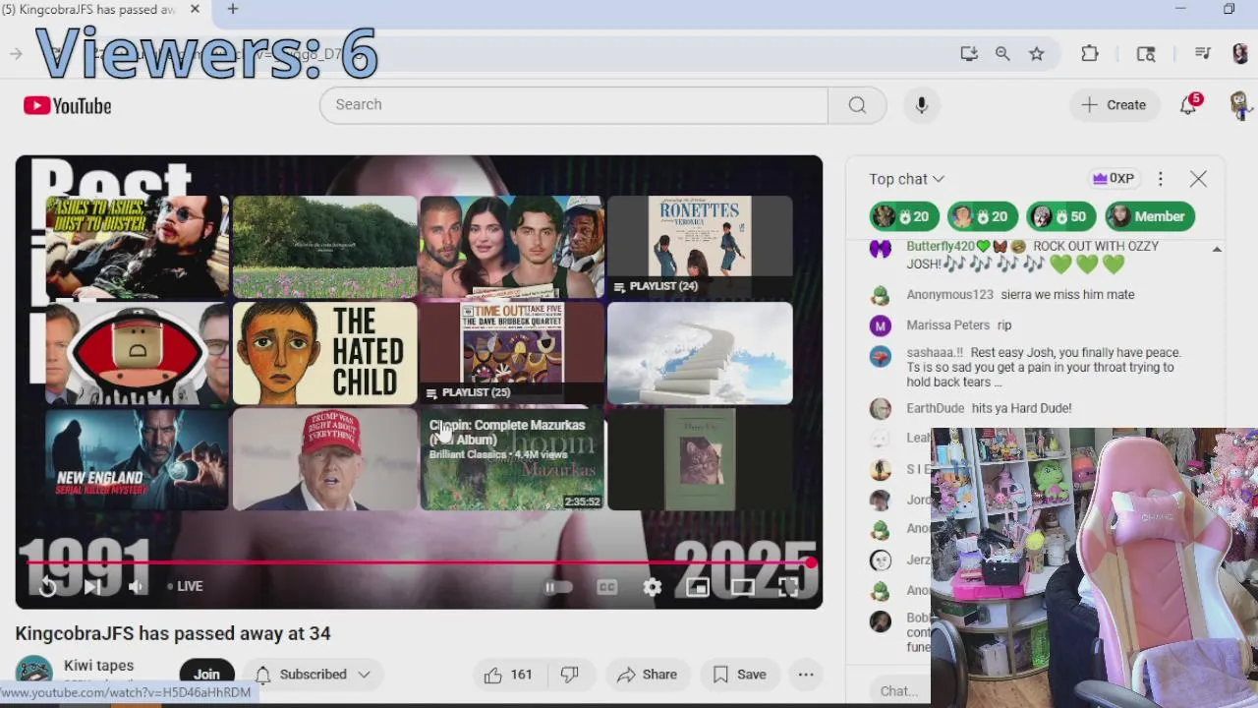Bookmark this page with the star icon
The image size is (1258, 708).
pyautogui.click(x=1036, y=54)
